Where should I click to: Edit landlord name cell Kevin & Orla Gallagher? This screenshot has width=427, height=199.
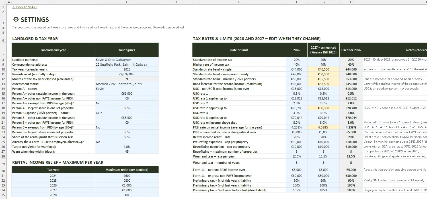tap(127, 60)
